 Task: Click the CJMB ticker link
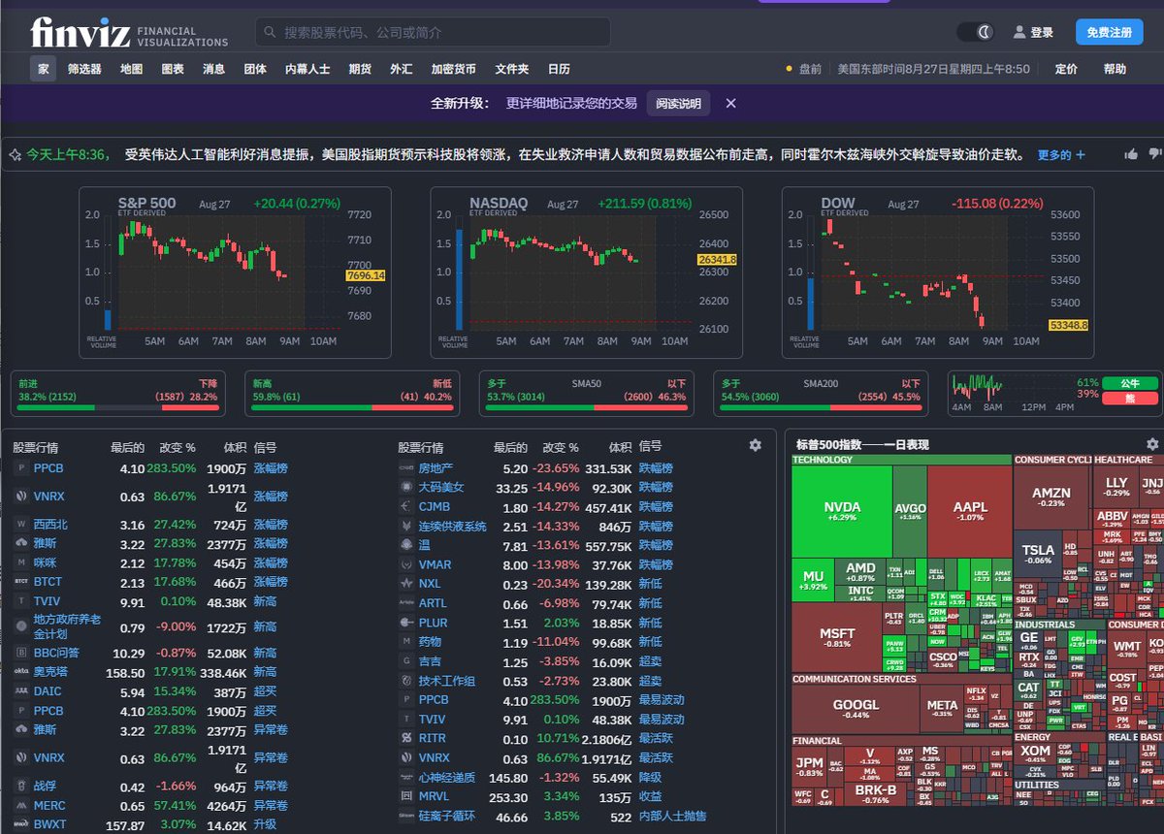point(435,507)
